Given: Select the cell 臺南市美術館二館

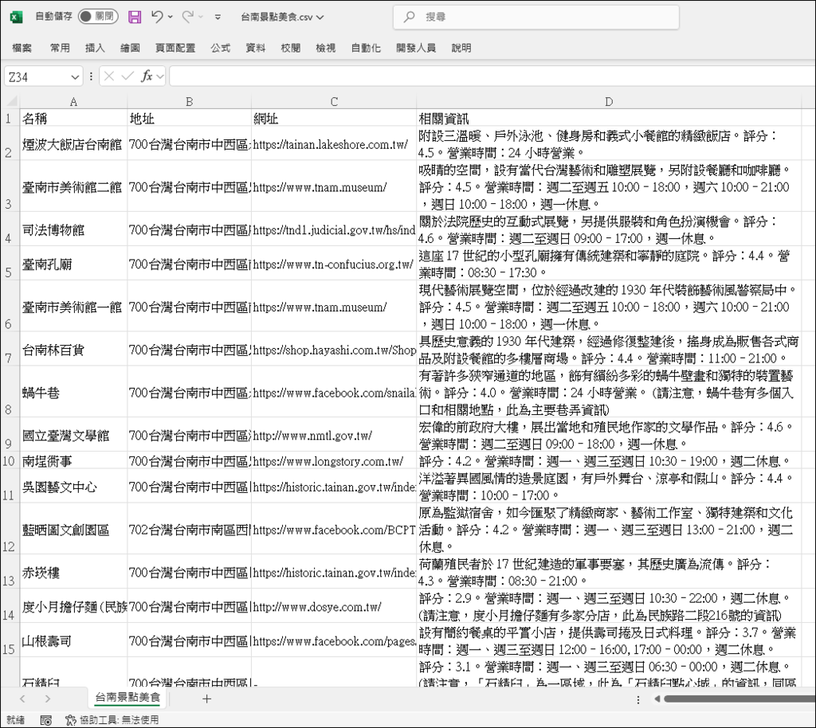Looking at the screenshot, I should [73, 186].
